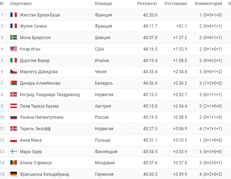Screen dimensions: 231x179
Task: Open Ингрид Ландмарк Тандреволд athlete link
Action: coord(50,95)
